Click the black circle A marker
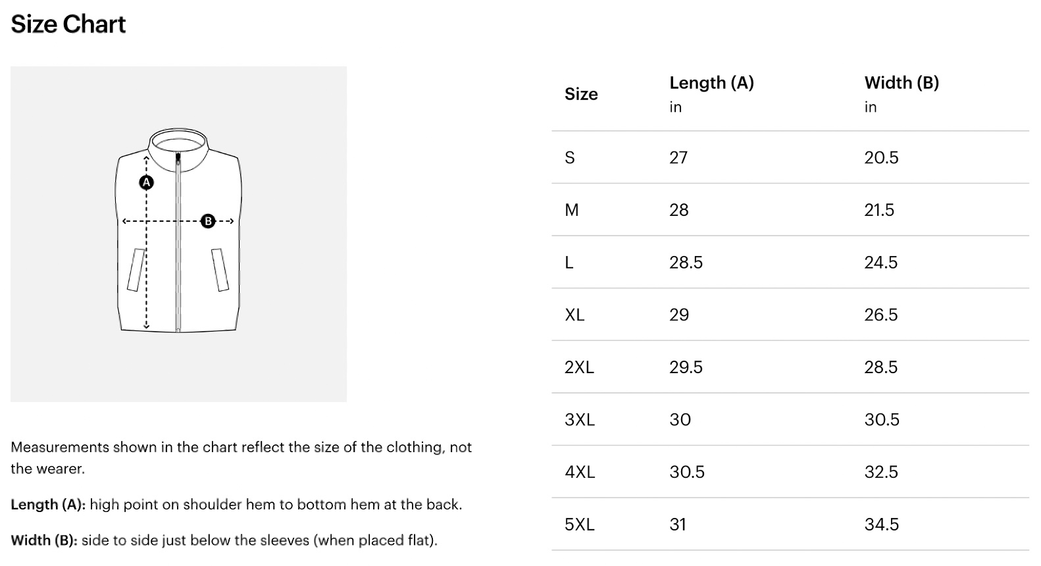The width and height of the screenshot is (1041, 566). (146, 182)
